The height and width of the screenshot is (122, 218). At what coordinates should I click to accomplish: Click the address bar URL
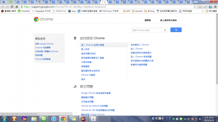pos(65,7)
